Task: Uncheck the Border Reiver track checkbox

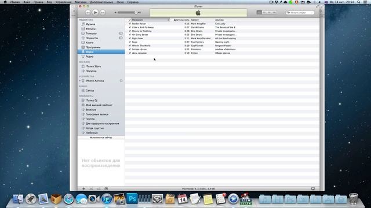Action: tap(130, 24)
